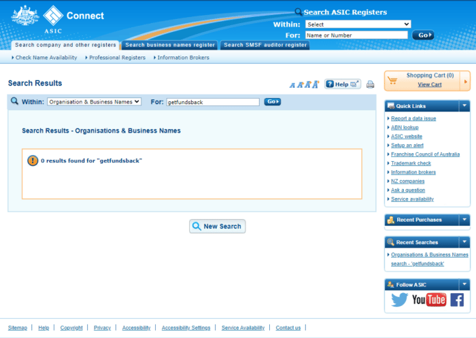Switch to Search SMSF auditor register tab
Viewport: 476px width, 338px height.
(x=265, y=45)
